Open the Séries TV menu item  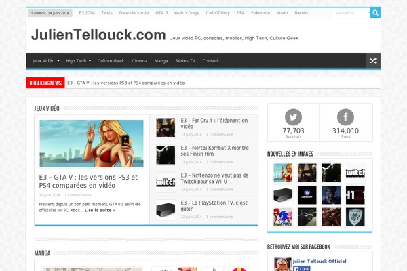click(x=185, y=61)
